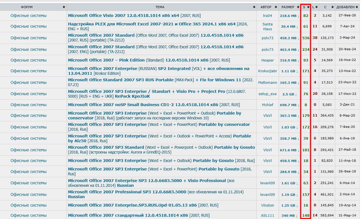Sort the table by the ФОРУМ column
The height and width of the screenshot is (219, 362).
pos(33,7)
